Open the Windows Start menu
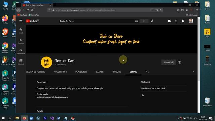Viewport: 215px width, 121px height. [3, 118]
